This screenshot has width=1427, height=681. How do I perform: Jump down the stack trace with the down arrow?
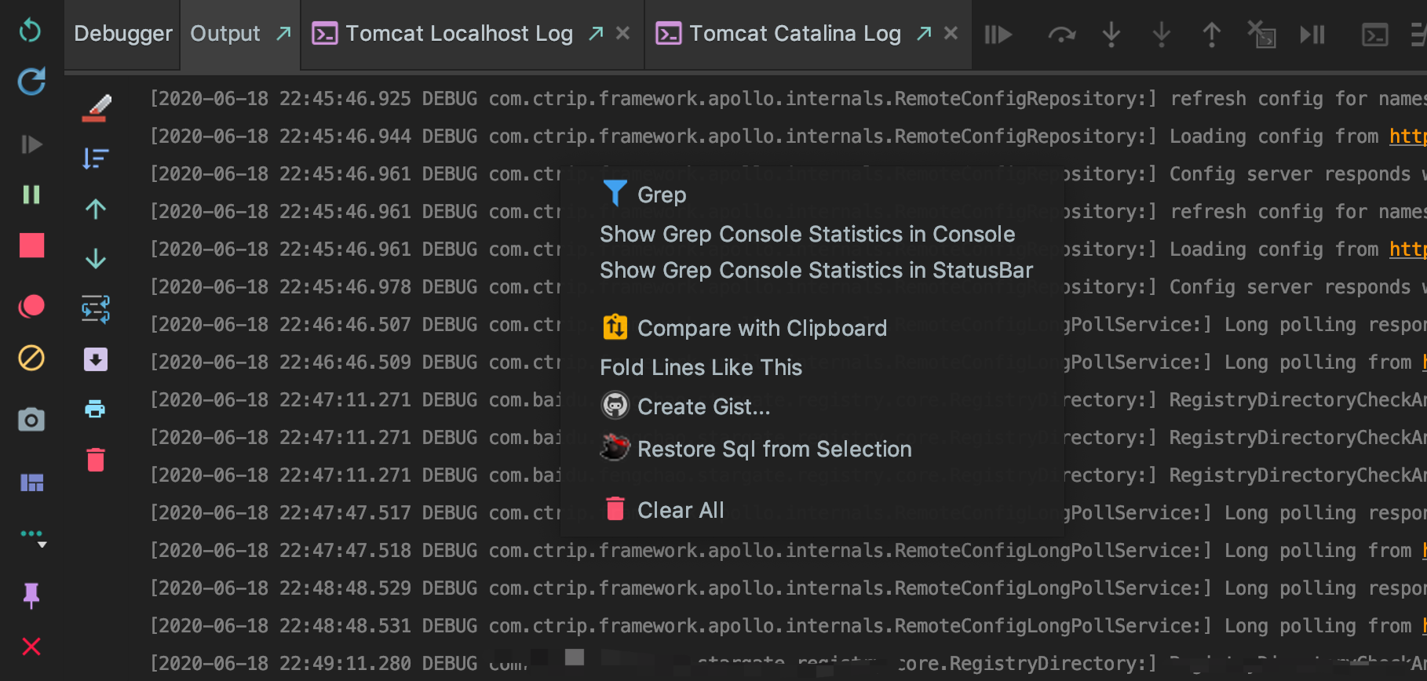tap(96, 259)
